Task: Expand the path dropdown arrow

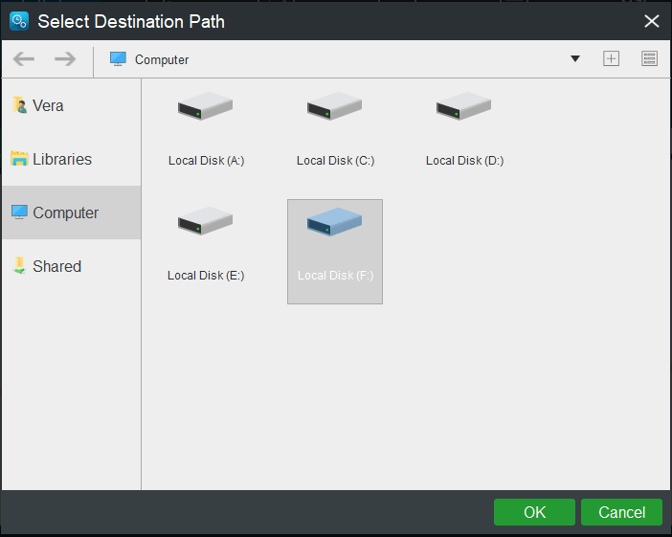Action: pyautogui.click(x=575, y=59)
